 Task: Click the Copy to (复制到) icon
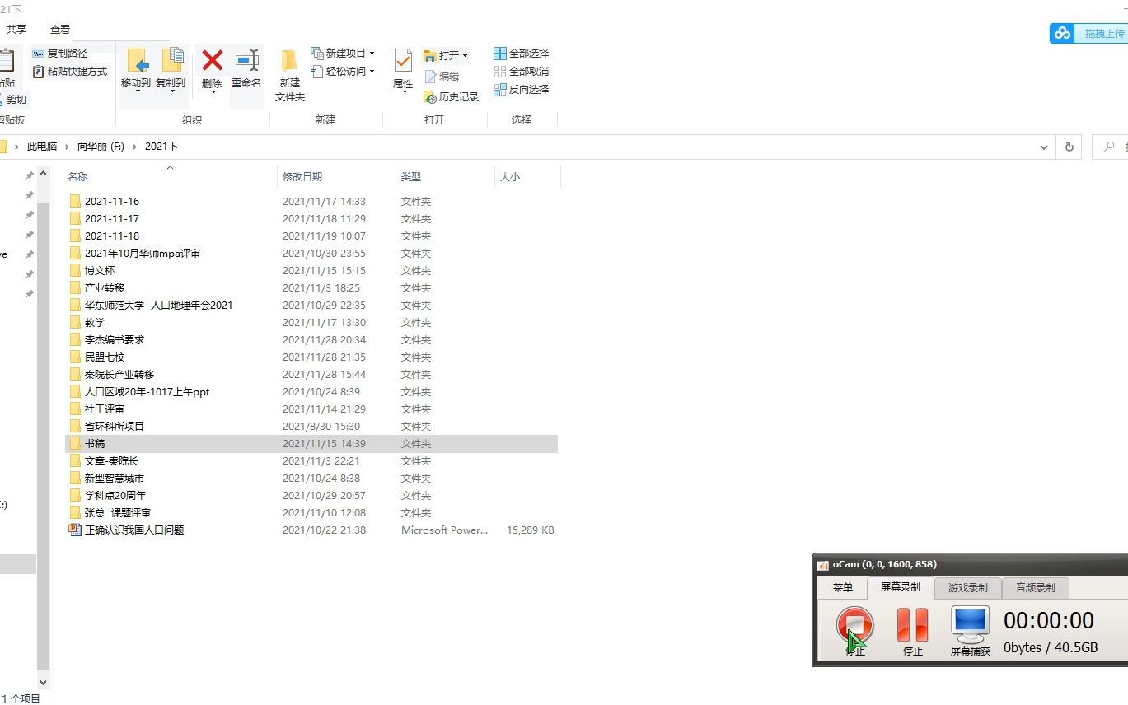pos(171,60)
